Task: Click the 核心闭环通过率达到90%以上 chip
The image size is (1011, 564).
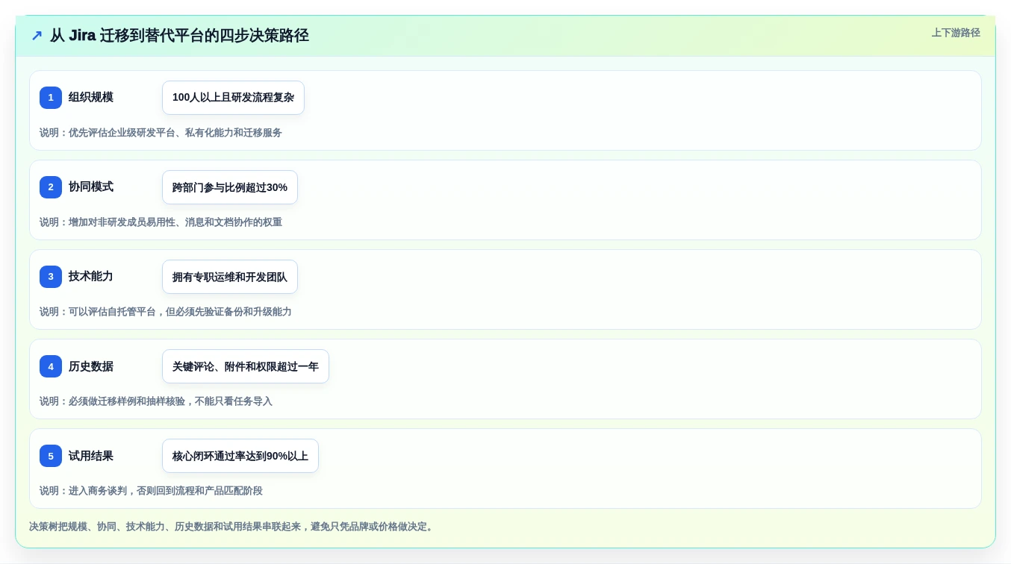Action: click(x=240, y=456)
